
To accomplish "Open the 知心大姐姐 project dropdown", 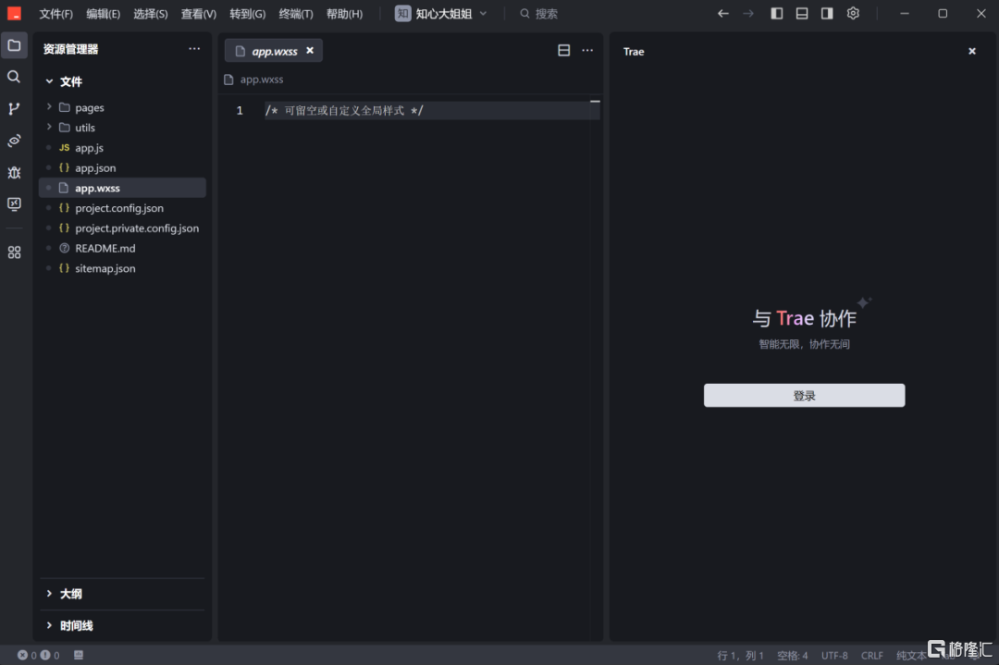I will pyautogui.click(x=441, y=13).
